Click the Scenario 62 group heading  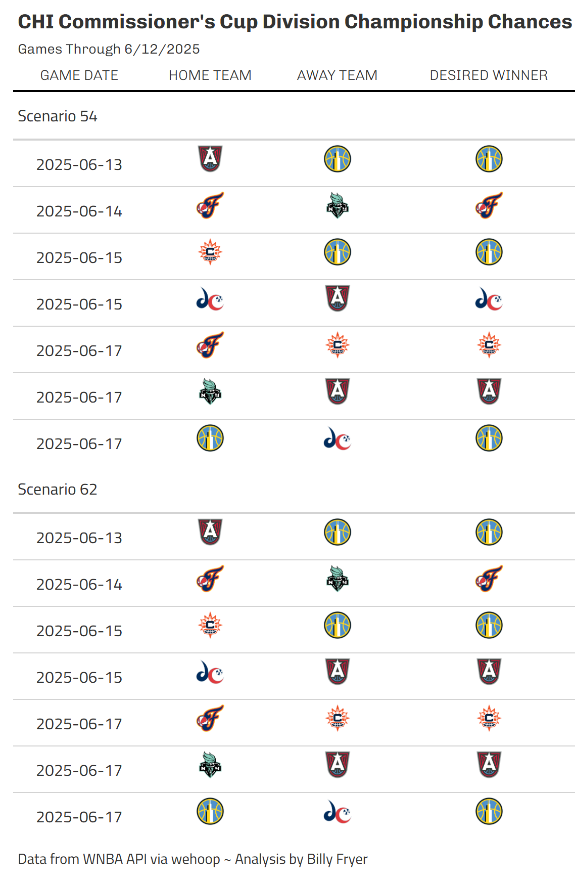point(58,490)
